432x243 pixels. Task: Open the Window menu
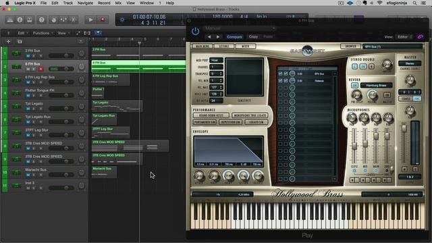[146, 3]
